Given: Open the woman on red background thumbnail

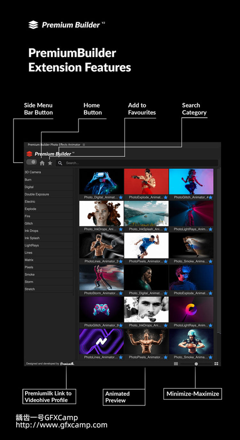Looking at the screenshot, I should click(x=146, y=182).
